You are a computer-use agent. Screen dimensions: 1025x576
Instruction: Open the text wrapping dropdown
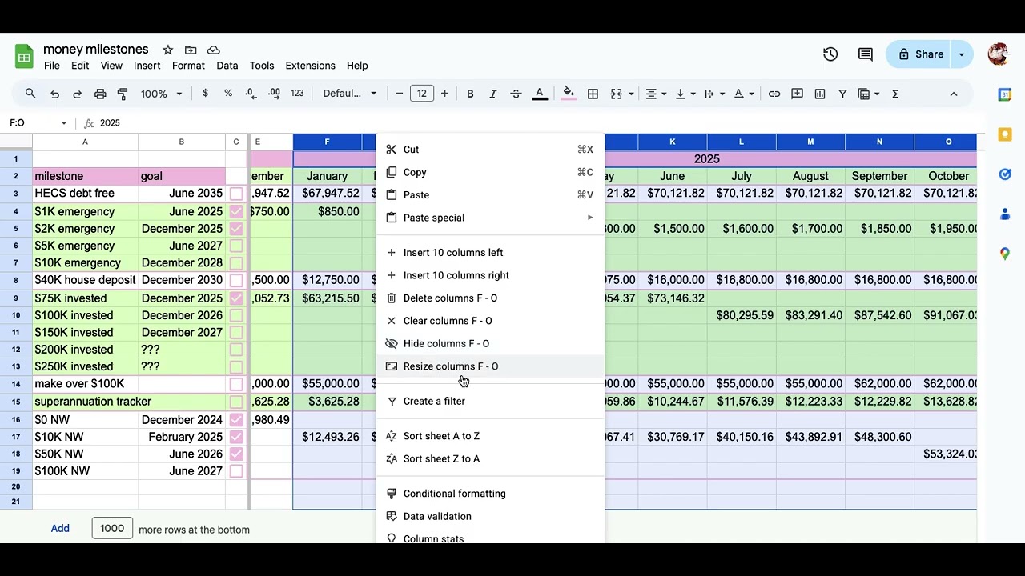[714, 94]
